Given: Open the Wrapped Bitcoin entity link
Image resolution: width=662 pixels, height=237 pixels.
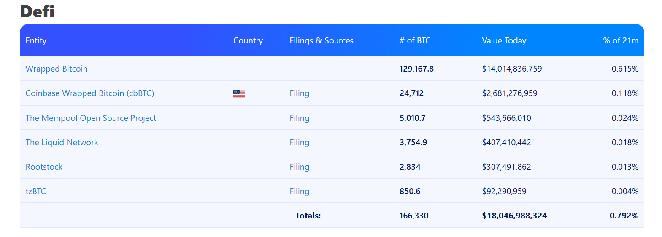Looking at the screenshot, I should 57,69.
